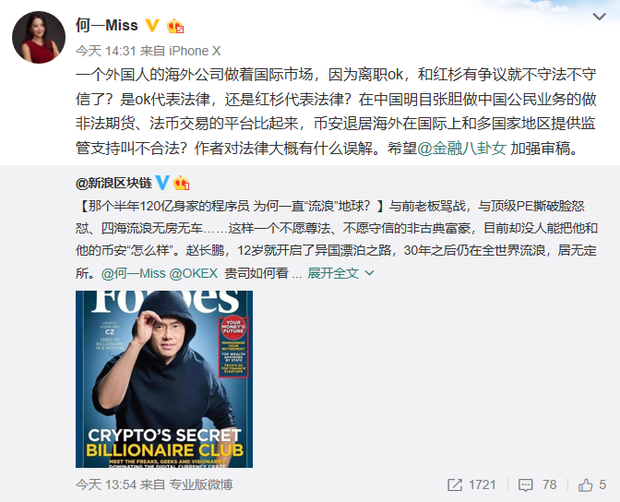
Task: Click the iPhone X source link
Action: (x=195, y=51)
